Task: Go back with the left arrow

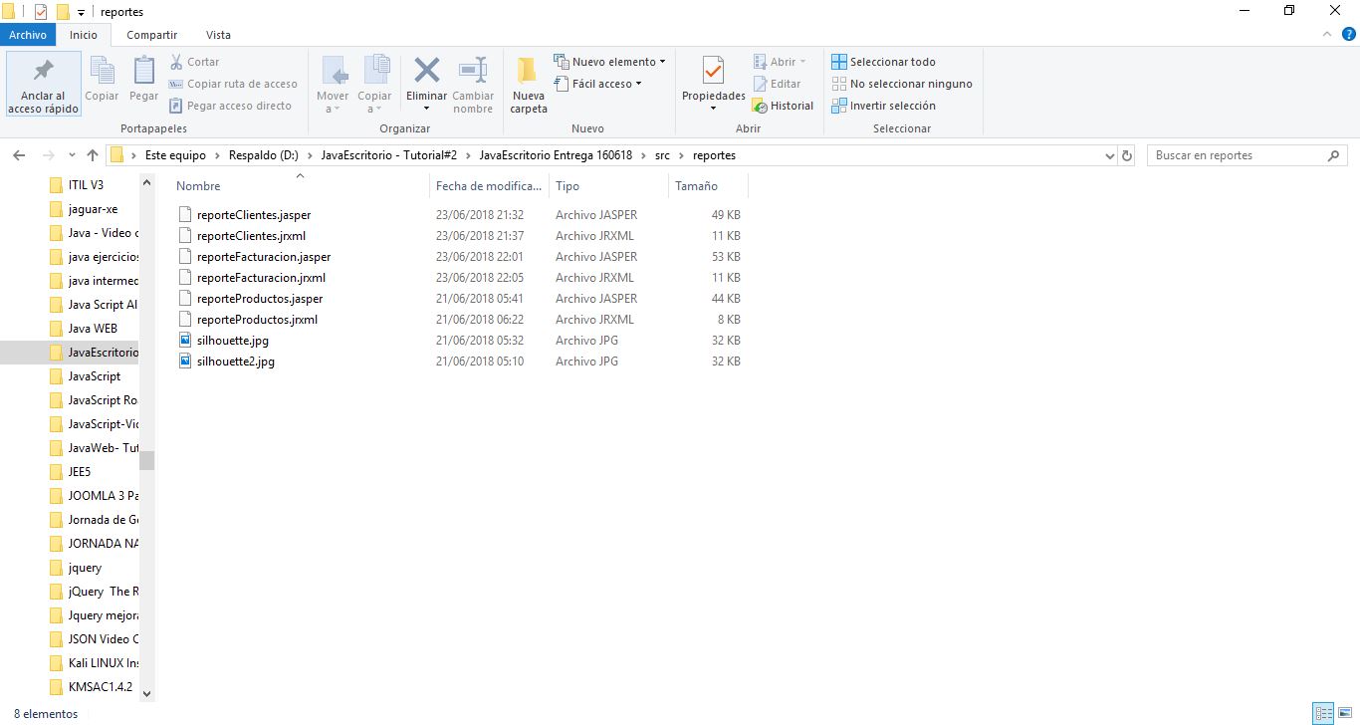Action: coord(19,155)
